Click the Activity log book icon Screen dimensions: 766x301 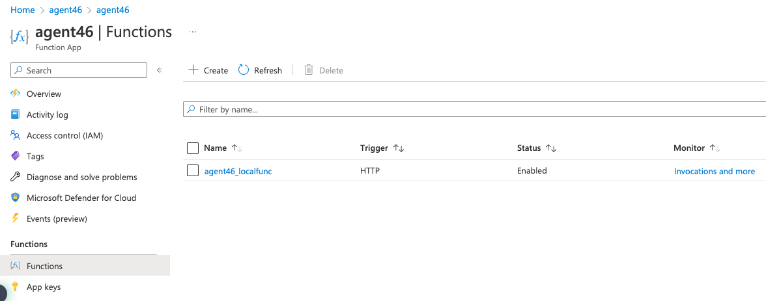point(16,114)
